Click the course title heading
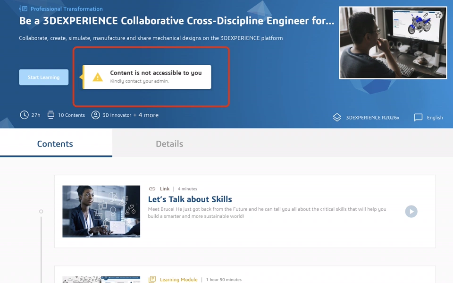The image size is (453, 283). (x=176, y=21)
